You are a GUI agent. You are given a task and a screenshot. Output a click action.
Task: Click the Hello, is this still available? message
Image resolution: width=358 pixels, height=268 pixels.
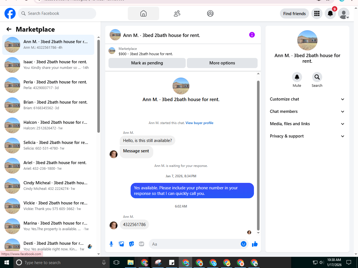[147, 141]
